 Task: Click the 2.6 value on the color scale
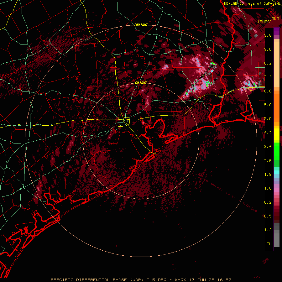pyautogui.click(x=268, y=161)
